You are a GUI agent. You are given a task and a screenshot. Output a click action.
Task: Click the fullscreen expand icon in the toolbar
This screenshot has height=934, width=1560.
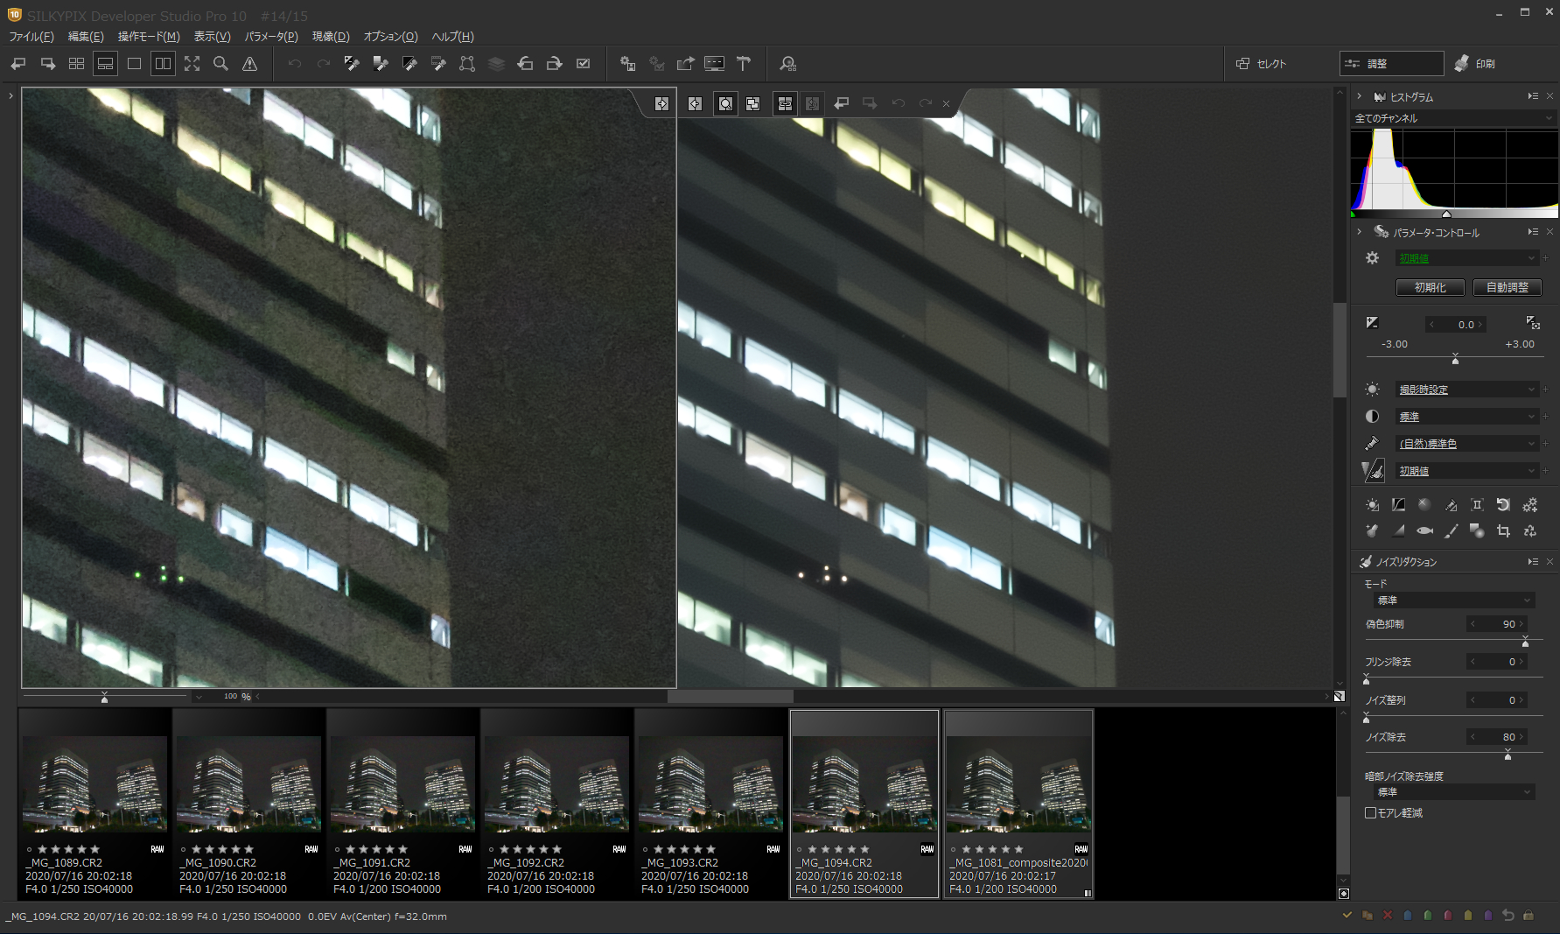[x=192, y=64]
